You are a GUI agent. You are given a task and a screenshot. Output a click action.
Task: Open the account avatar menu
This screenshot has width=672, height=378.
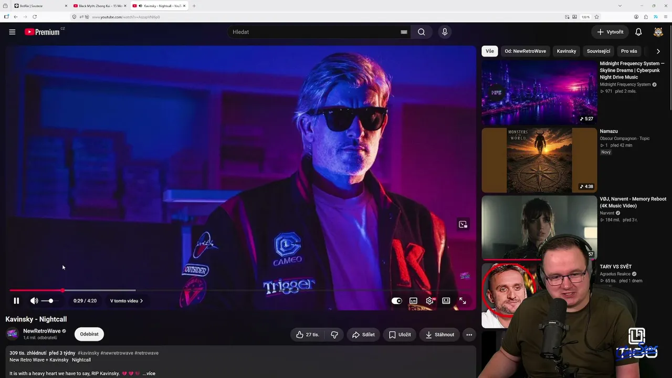coord(658,32)
